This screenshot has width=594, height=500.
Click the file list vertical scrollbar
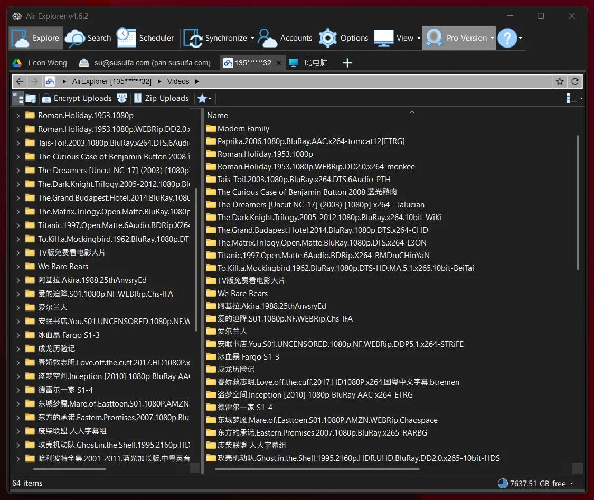[578, 203]
